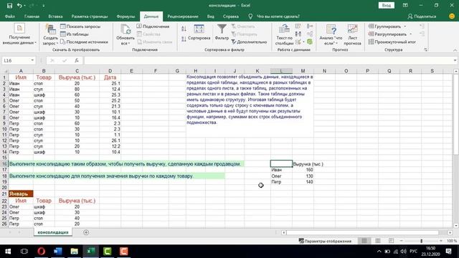Open the Sort (Сортировка) dialog
The image size is (459, 258).
[x=199, y=32]
